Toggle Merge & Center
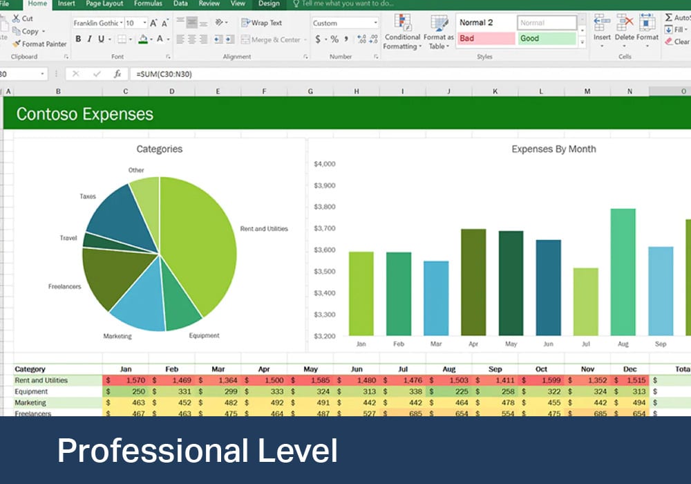The image size is (691, 484). [x=271, y=39]
